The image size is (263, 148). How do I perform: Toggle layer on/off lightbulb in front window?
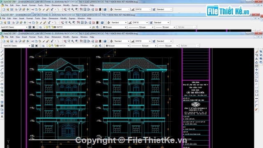tap(47, 46)
